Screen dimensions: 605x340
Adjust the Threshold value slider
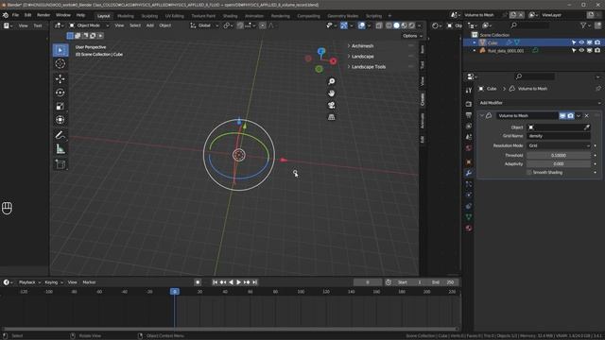click(559, 155)
